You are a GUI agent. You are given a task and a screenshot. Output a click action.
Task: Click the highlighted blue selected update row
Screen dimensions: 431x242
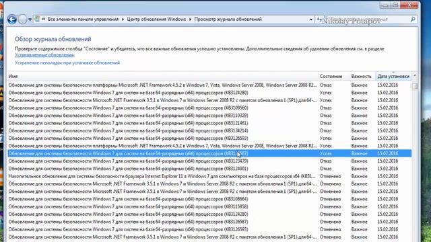(x=209, y=153)
